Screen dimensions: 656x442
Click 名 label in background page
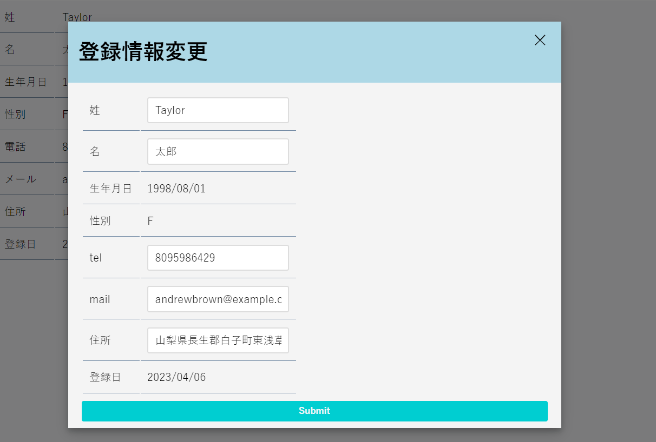pos(10,50)
